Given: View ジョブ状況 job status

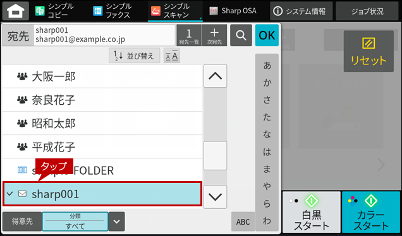Looking at the screenshot, I should [367, 11].
